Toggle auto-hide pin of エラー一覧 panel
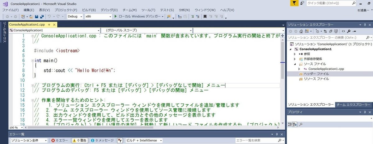The image size is (373, 144). (277, 134)
